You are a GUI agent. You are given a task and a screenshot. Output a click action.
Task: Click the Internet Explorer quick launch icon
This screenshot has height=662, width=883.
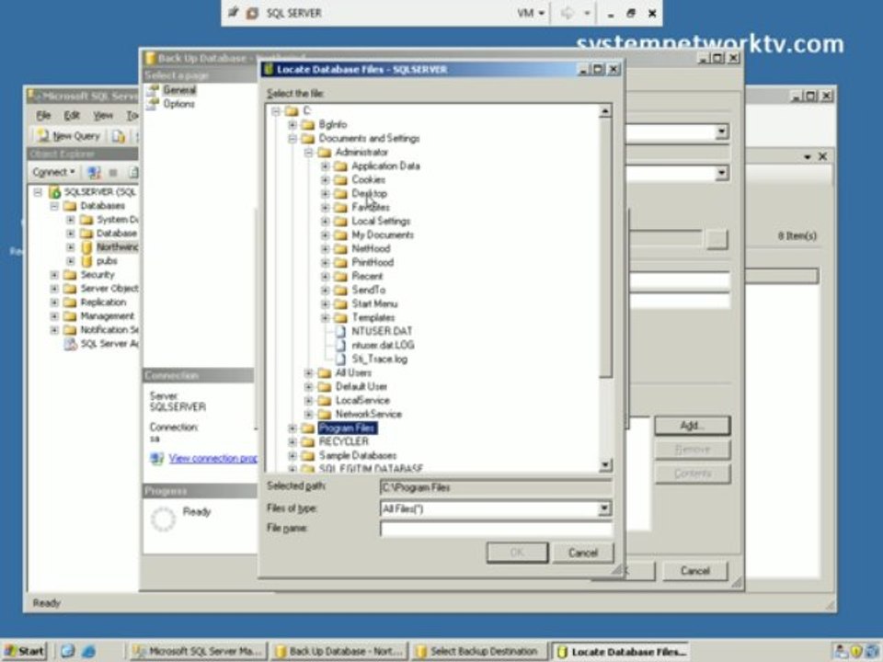pyautogui.click(x=88, y=651)
